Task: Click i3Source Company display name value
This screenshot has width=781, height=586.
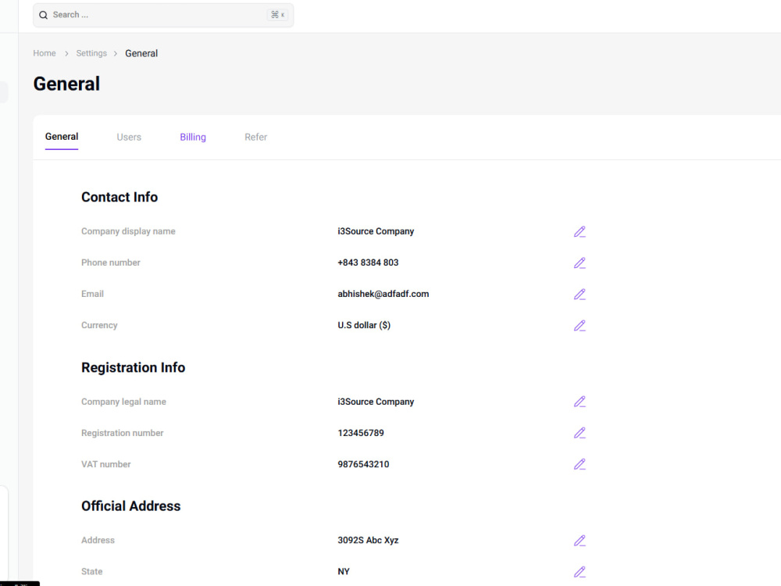Action: 376,231
